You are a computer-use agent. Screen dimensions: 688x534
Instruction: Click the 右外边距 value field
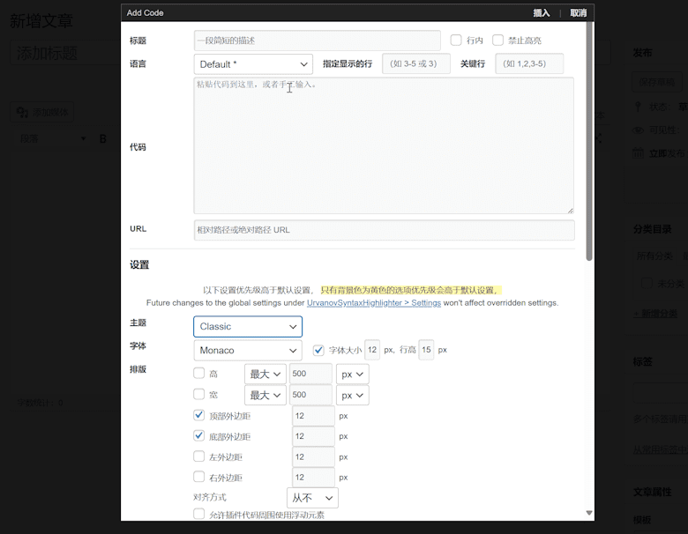click(313, 478)
